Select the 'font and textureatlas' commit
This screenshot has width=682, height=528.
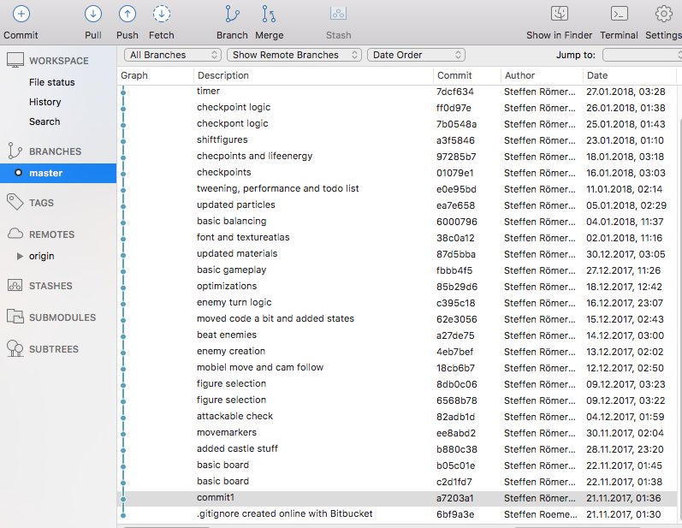(x=397, y=237)
